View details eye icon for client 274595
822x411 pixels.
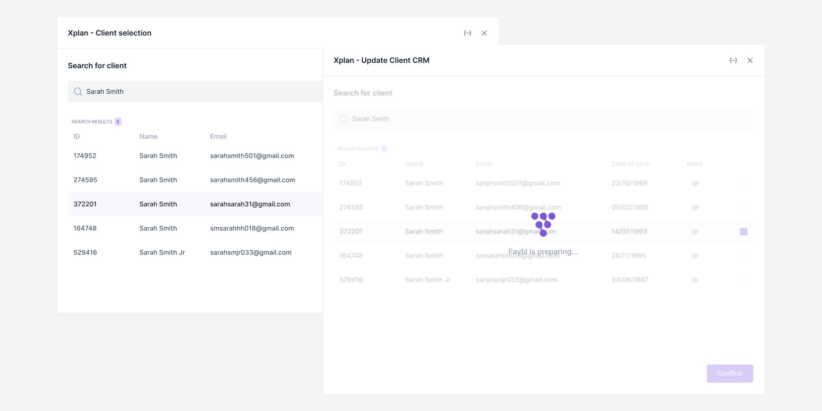(x=695, y=208)
